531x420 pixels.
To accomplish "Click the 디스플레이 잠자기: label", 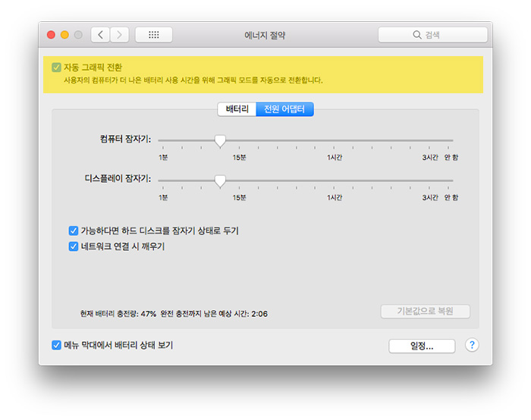I will (x=118, y=178).
